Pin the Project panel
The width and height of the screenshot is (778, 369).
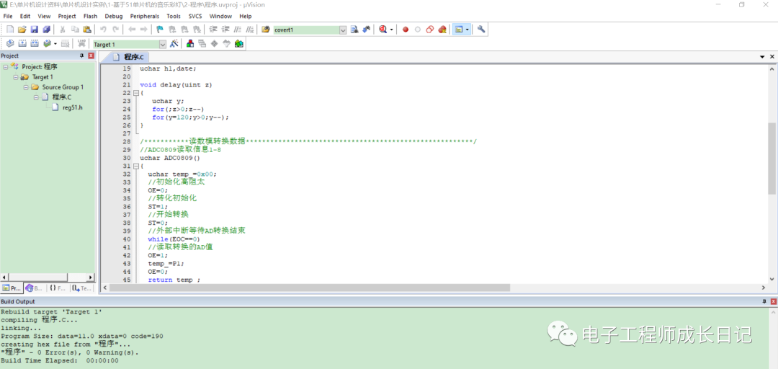pyautogui.click(x=82, y=56)
